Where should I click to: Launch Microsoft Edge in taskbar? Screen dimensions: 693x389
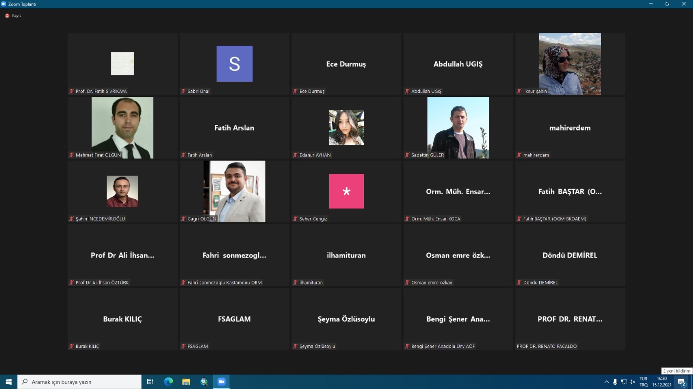click(x=168, y=382)
